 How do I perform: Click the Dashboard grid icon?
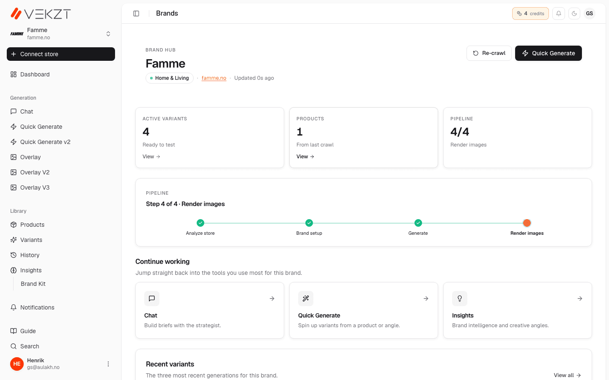coord(14,74)
